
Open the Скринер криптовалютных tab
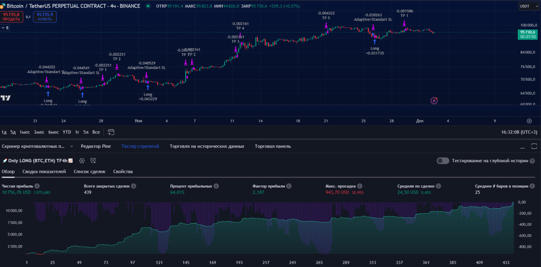pyautogui.click(x=33, y=146)
